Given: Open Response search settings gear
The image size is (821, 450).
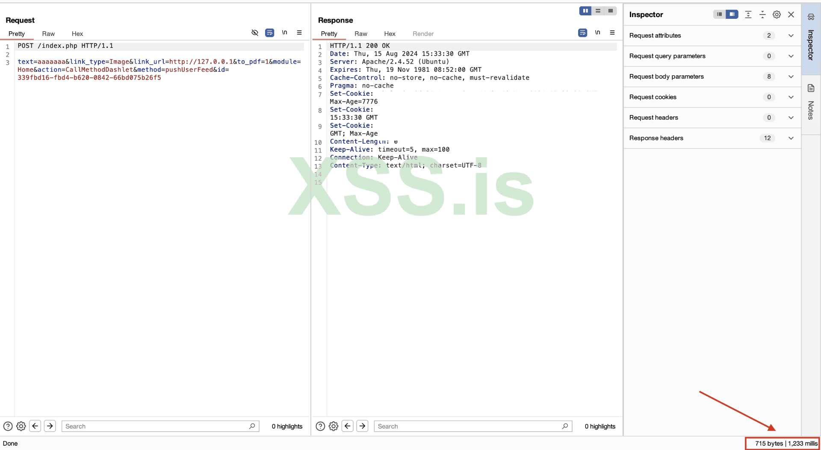Looking at the screenshot, I should [334, 426].
